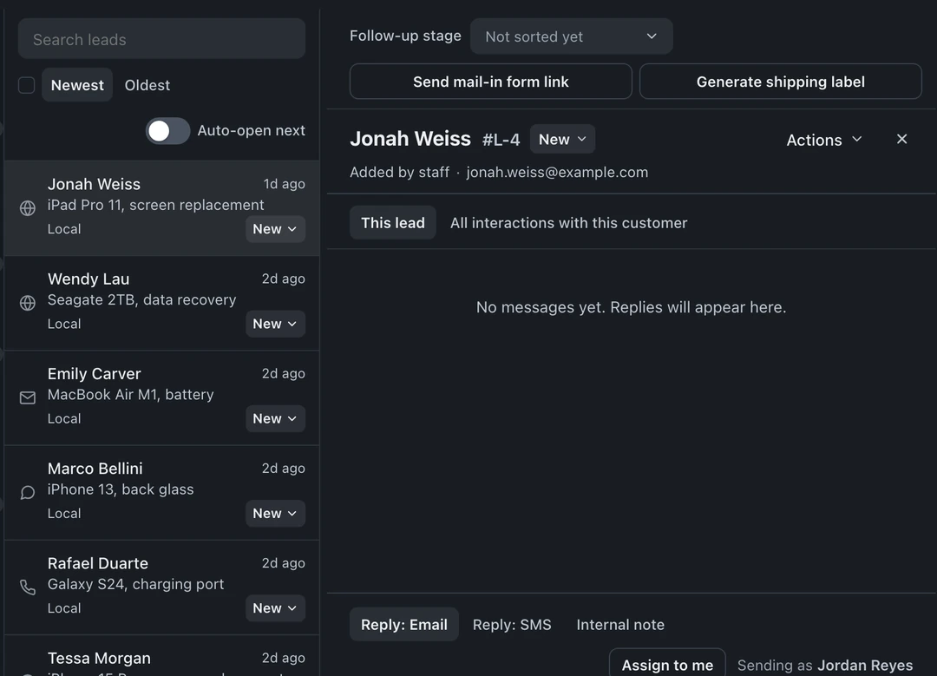Sort leads by Newest
Image resolution: width=937 pixels, height=676 pixels.
tap(77, 85)
